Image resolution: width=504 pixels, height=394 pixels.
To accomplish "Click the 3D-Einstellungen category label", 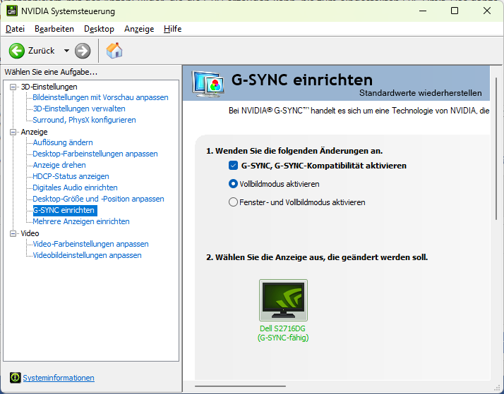I will [49, 87].
